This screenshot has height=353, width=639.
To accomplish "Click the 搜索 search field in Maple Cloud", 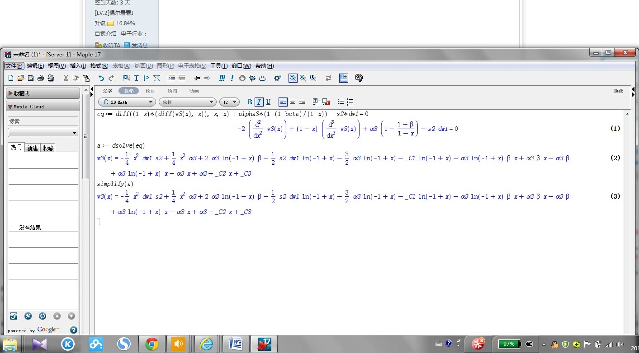I will pos(43,121).
